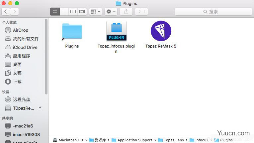254x143 pixels.
Task: Click the Documents sidebar icon
Action: tap(8, 73)
